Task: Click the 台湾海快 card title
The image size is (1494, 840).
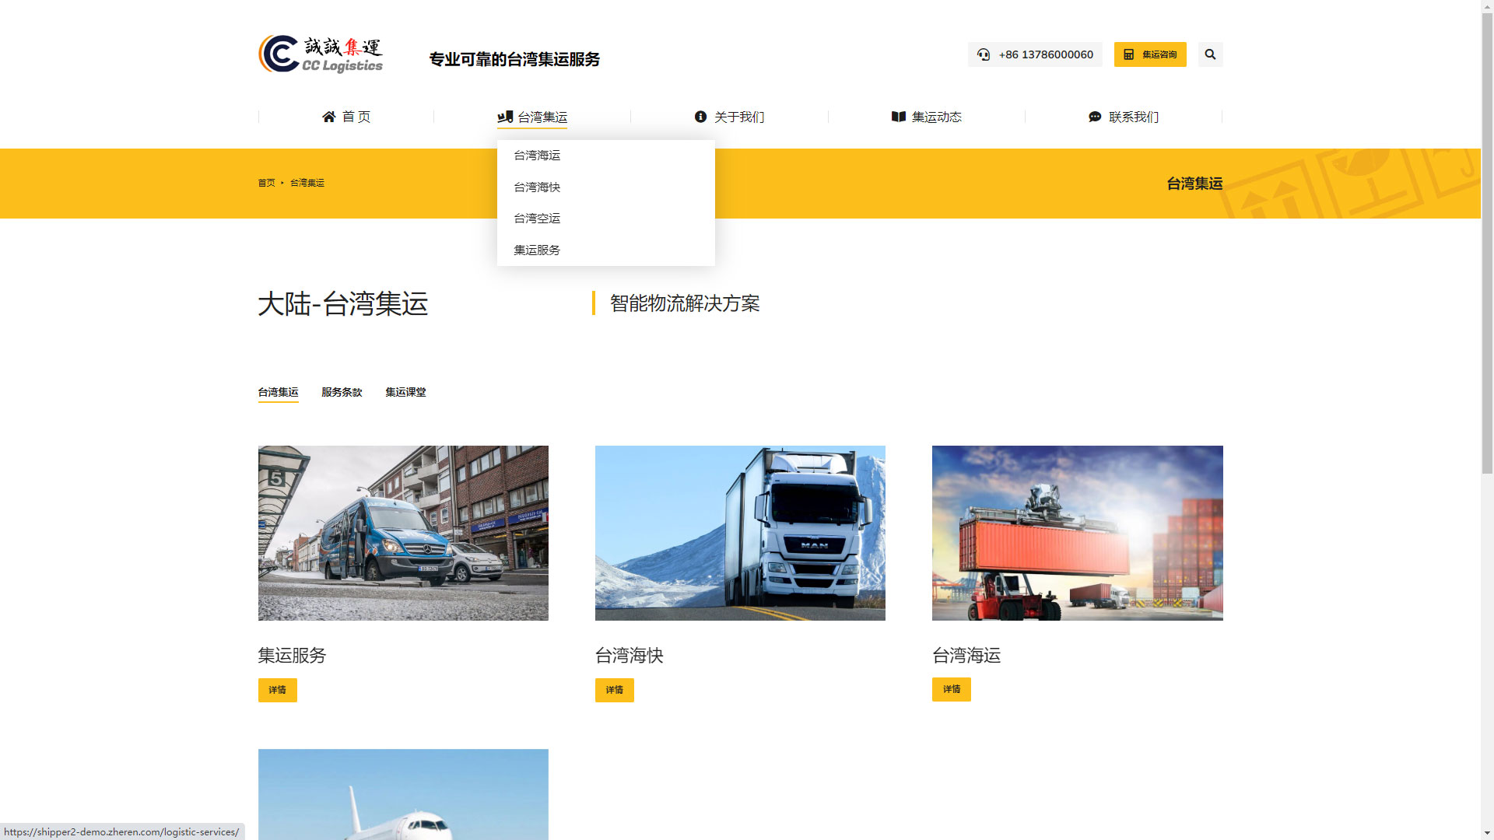Action: 630,656
